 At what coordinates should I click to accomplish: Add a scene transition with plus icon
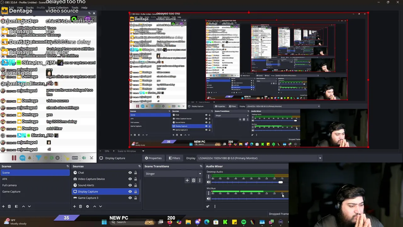[187, 180]
